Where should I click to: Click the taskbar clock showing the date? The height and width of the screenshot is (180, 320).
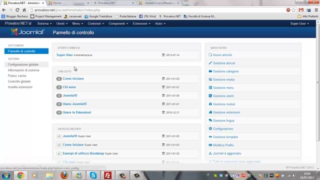tap(307, 175)
